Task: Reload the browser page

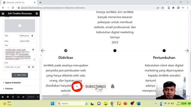Action: pyautogui.click(x=13, y=8)
